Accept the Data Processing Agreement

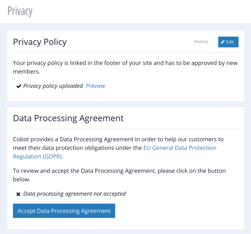pyautogui.click(x=64, y=211)
